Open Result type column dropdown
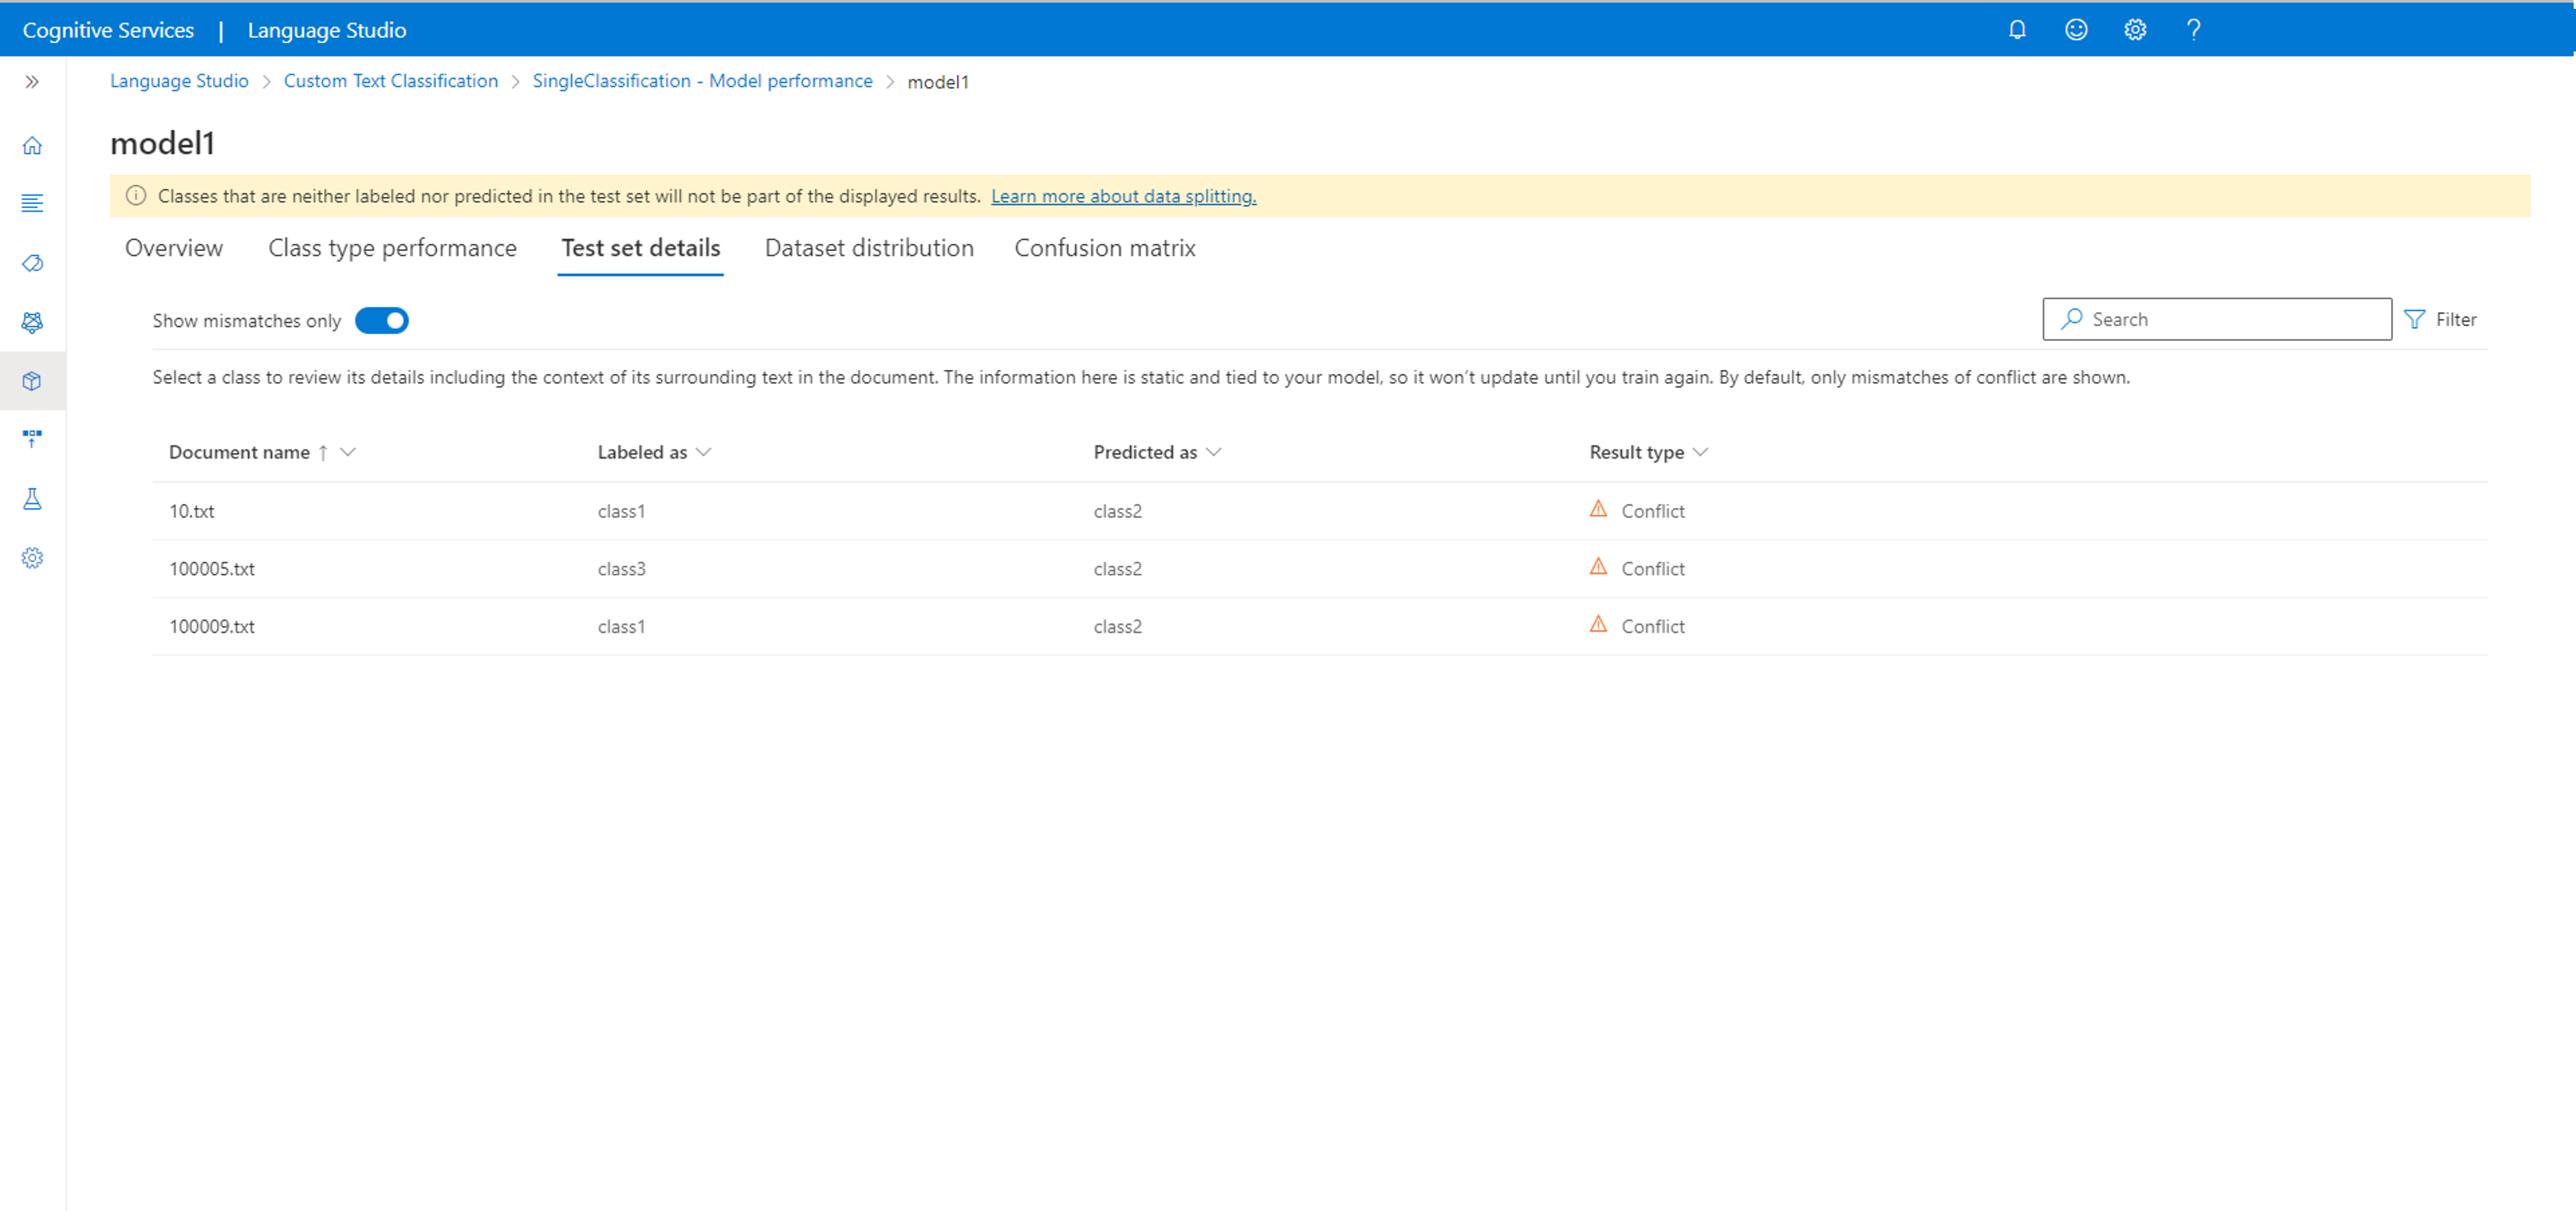Screen dimensions: 2576x1211 point(1700,452)
